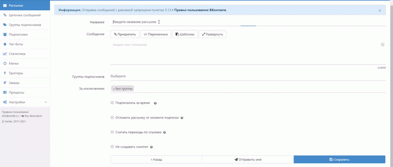This screenshot has height=167, width=393.
Task: Check Считать переходы по ссылкам
Action: tap(112, 132)
